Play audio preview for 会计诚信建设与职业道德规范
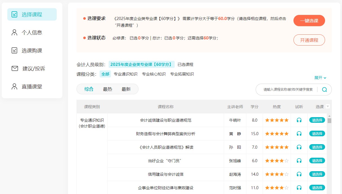This screenshot has height=194, width=342. tap(299, 120)
